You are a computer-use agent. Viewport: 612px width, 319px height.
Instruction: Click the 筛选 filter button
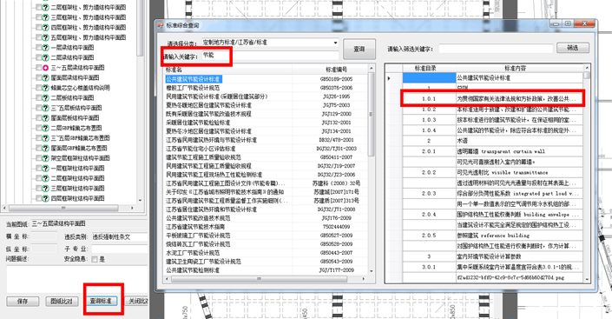tap(572, 48)
